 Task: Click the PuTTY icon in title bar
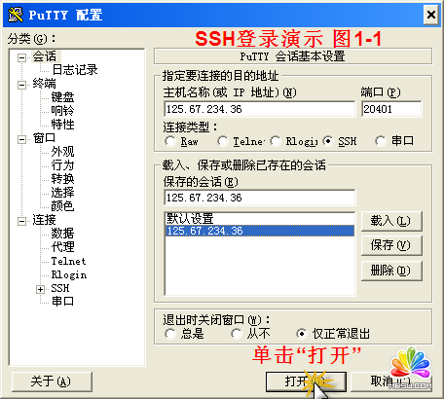pos(15,15)
